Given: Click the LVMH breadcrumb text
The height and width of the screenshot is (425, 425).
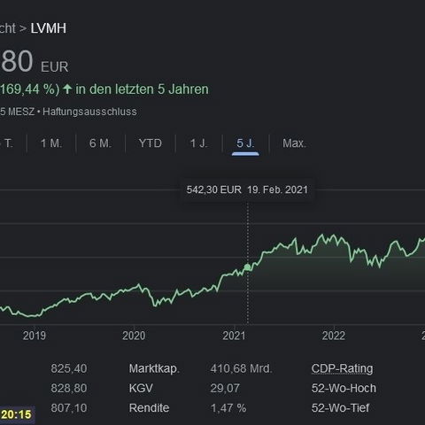Looking at the screenshot, I should click(49, 28).
